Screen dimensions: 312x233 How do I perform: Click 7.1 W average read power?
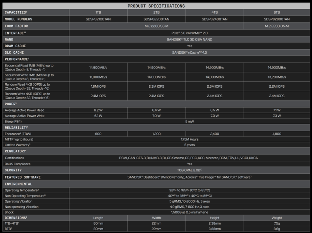click(277, 110)
